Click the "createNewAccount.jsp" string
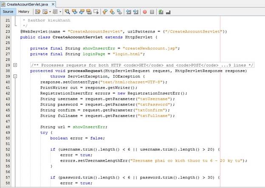Screen dimensions: 265x188 pyautogui.click(x=150, y=48)
